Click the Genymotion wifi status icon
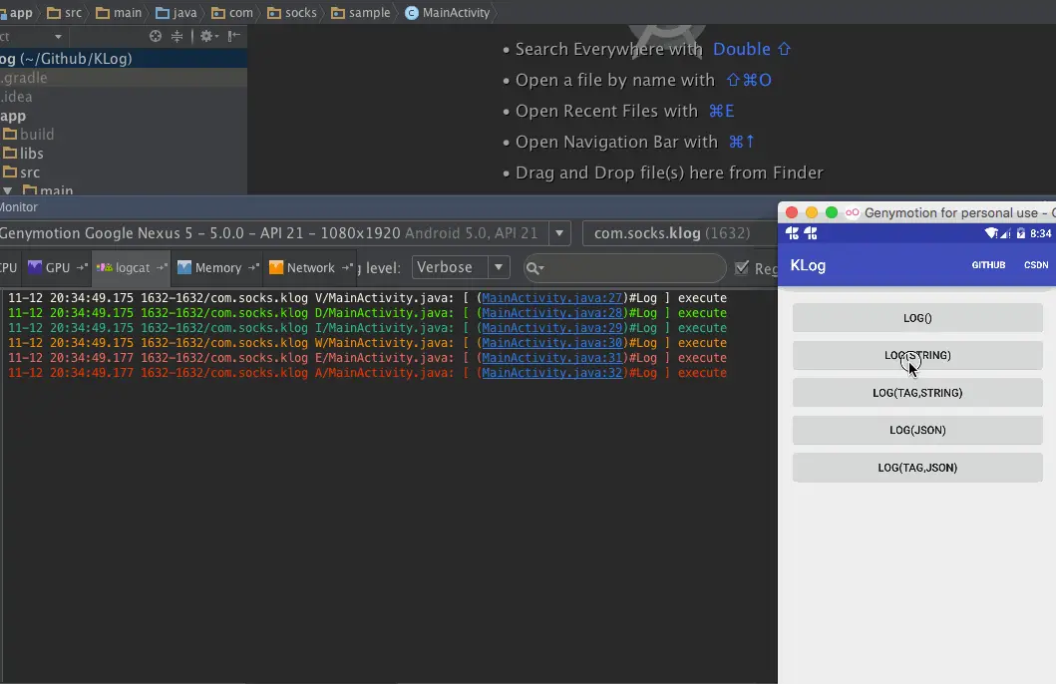The width and height of the screenshot is (1056, 684). click(x=990, y=233)
